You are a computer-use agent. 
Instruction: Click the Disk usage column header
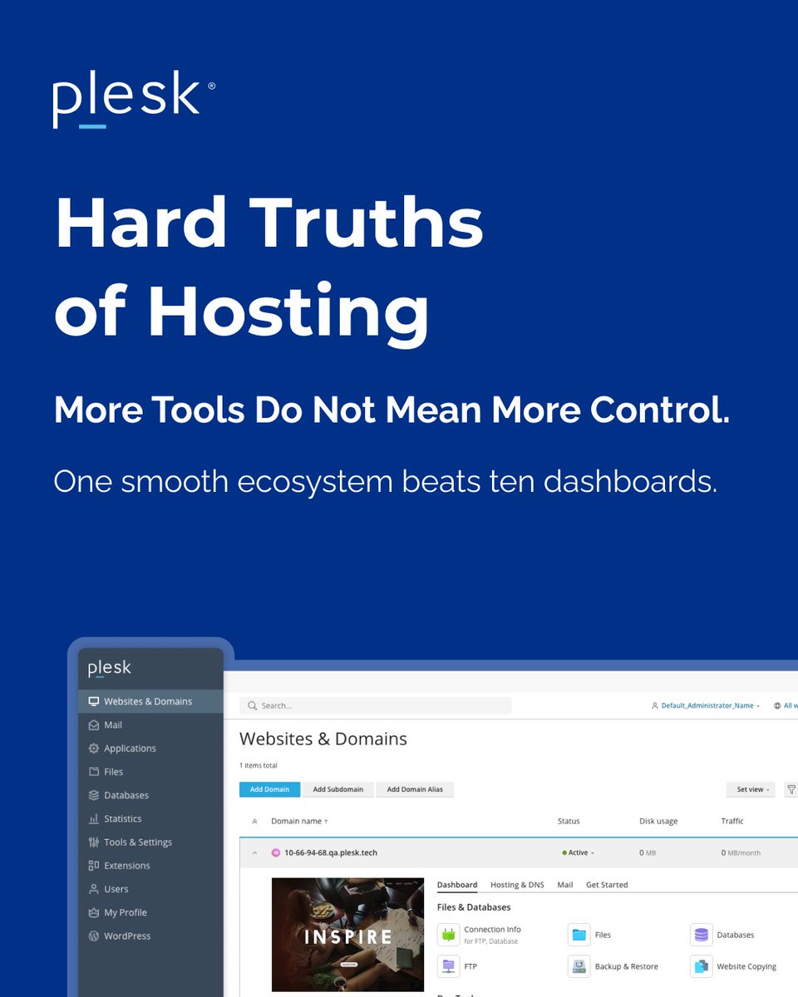click(x=658, y=821)
